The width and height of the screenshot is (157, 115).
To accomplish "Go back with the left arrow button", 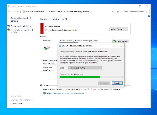I will click(x=10, y=12).
